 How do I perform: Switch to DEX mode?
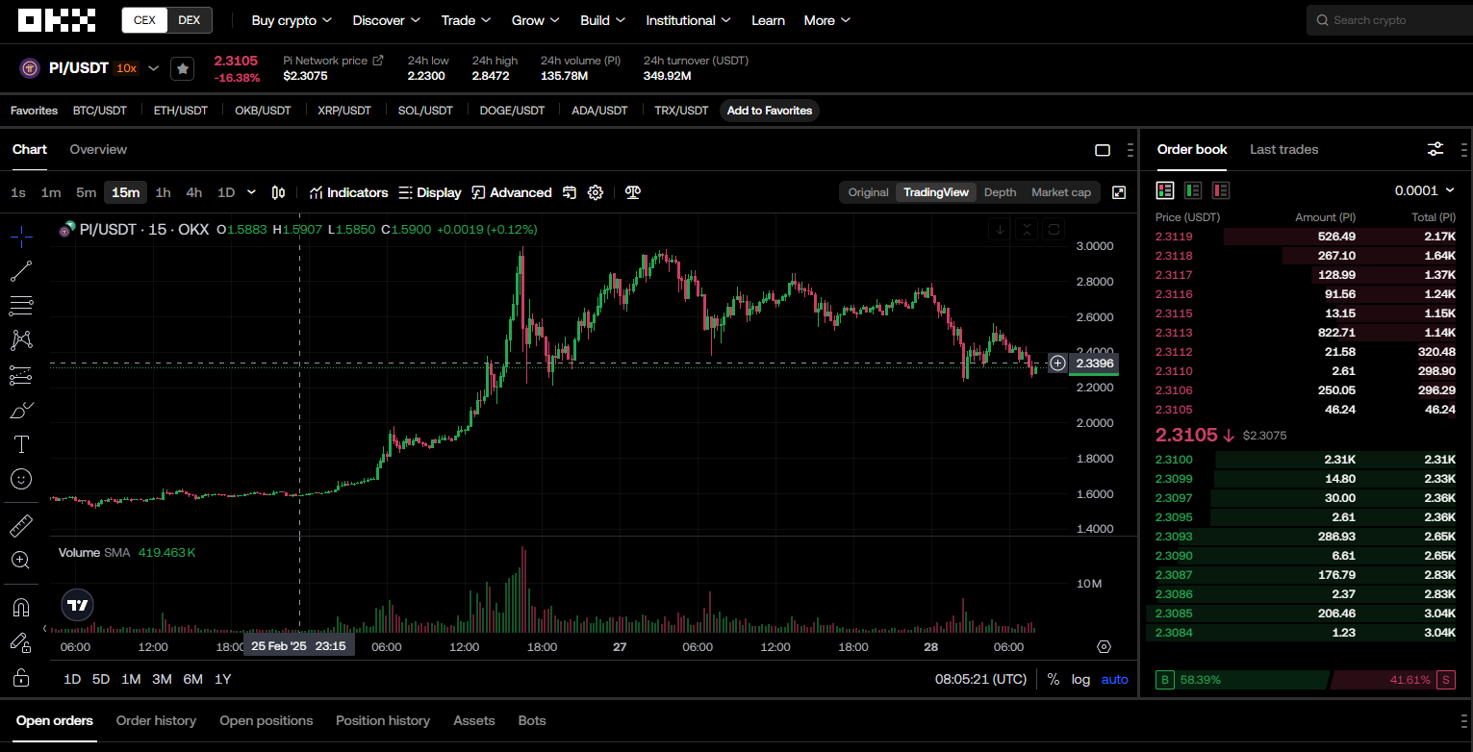pos(190,20)
